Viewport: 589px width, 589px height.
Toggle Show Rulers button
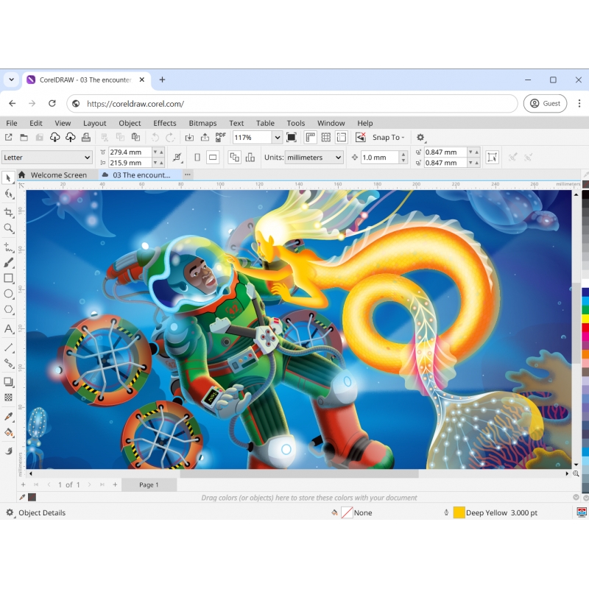310,138
